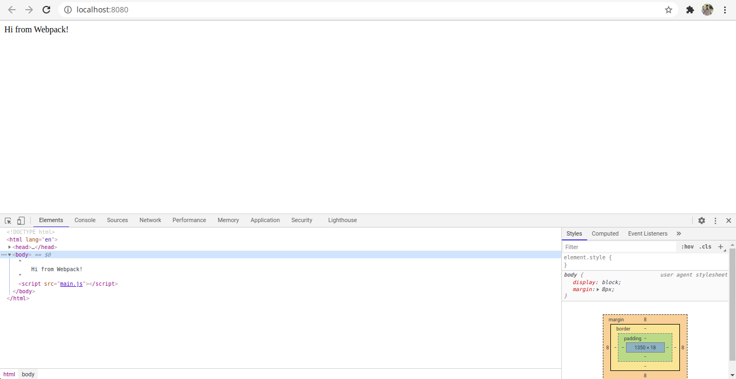Edit the display: block value
Viewport: 736px width, 379px height.
(x=611, y=282)
